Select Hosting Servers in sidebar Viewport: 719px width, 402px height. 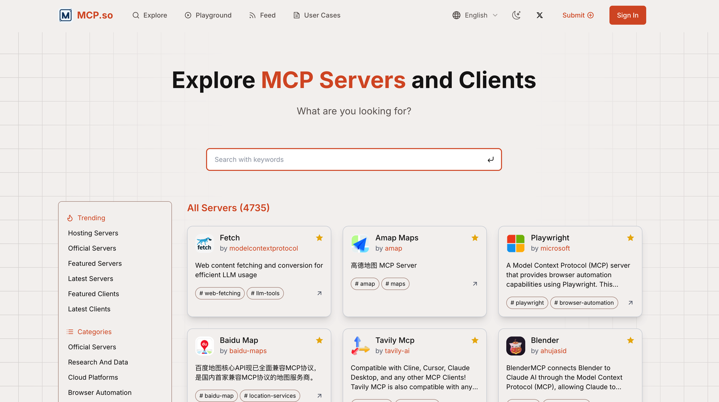(x=93, y=233)
